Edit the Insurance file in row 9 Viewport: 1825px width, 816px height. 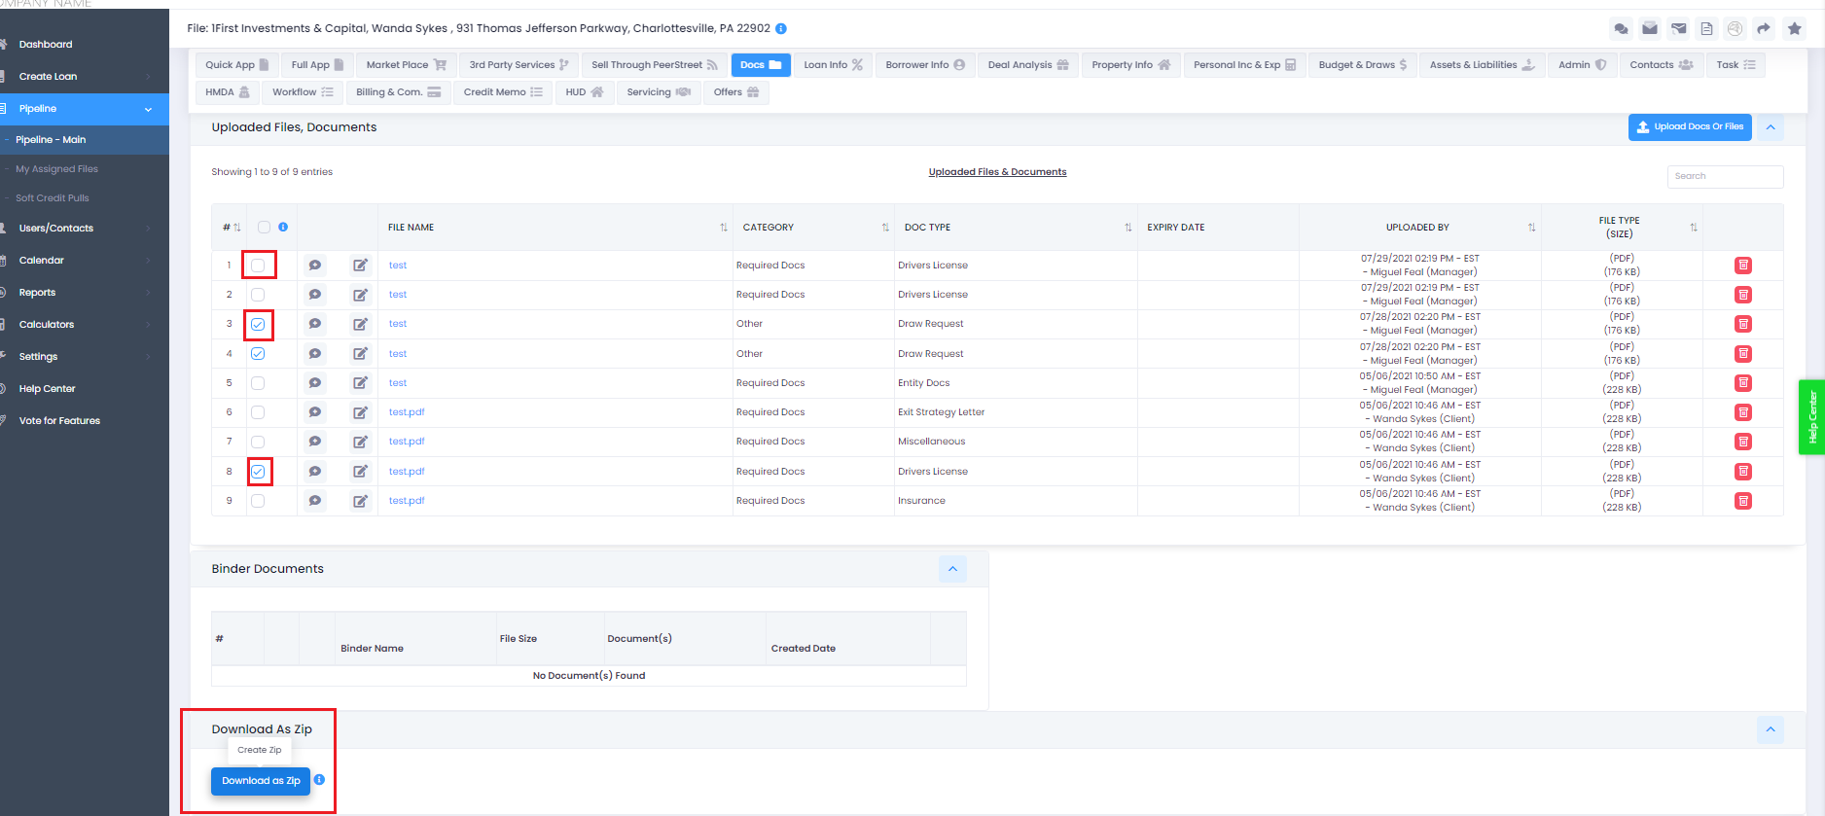361,501
